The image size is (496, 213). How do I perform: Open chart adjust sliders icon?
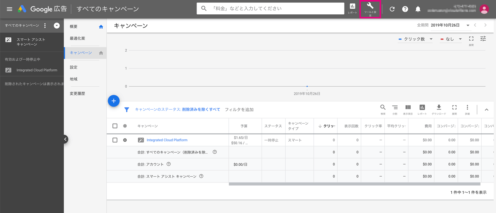tap(483, 39)
